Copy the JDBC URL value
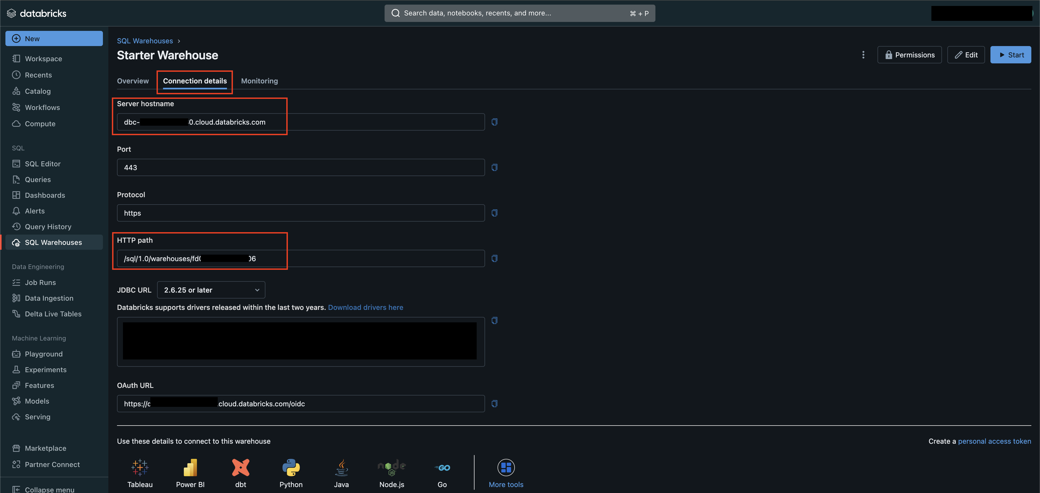This screenshot has width=1040, height=493. click(494, 321)
